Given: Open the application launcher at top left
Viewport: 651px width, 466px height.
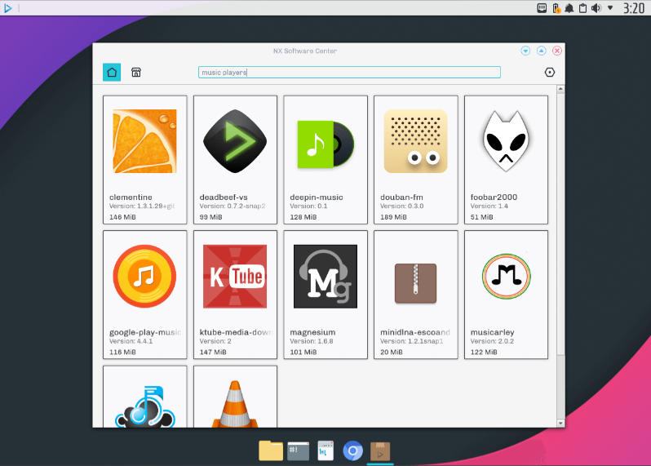Looking at the screenshot, I should coord(8,8).
